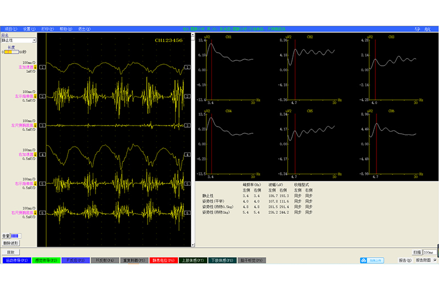Click the yellow arrow icon beside 左加速器
The width and height of the screenshot is (439, 290).
click(x=35, y=67)
